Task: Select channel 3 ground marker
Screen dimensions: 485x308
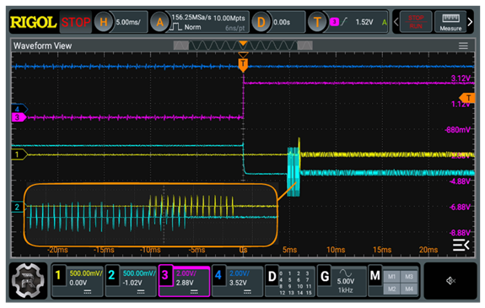Action: (x=19, y=117)
